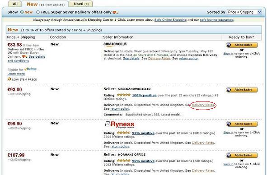Click the Super Saver Delivery truck icon in filter bar
The image size is (267, 175).
click(x=116, y=12)
